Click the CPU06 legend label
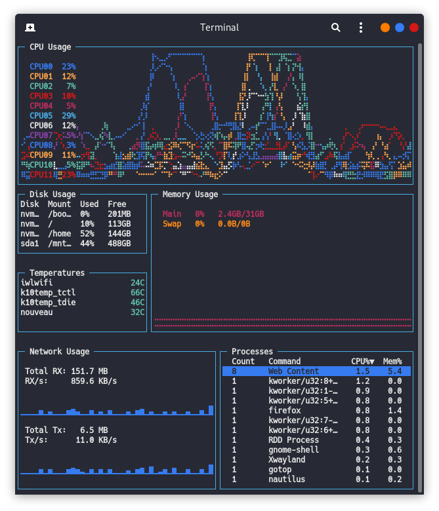Screen dimensions: 439x511 [x=41, y=126]
